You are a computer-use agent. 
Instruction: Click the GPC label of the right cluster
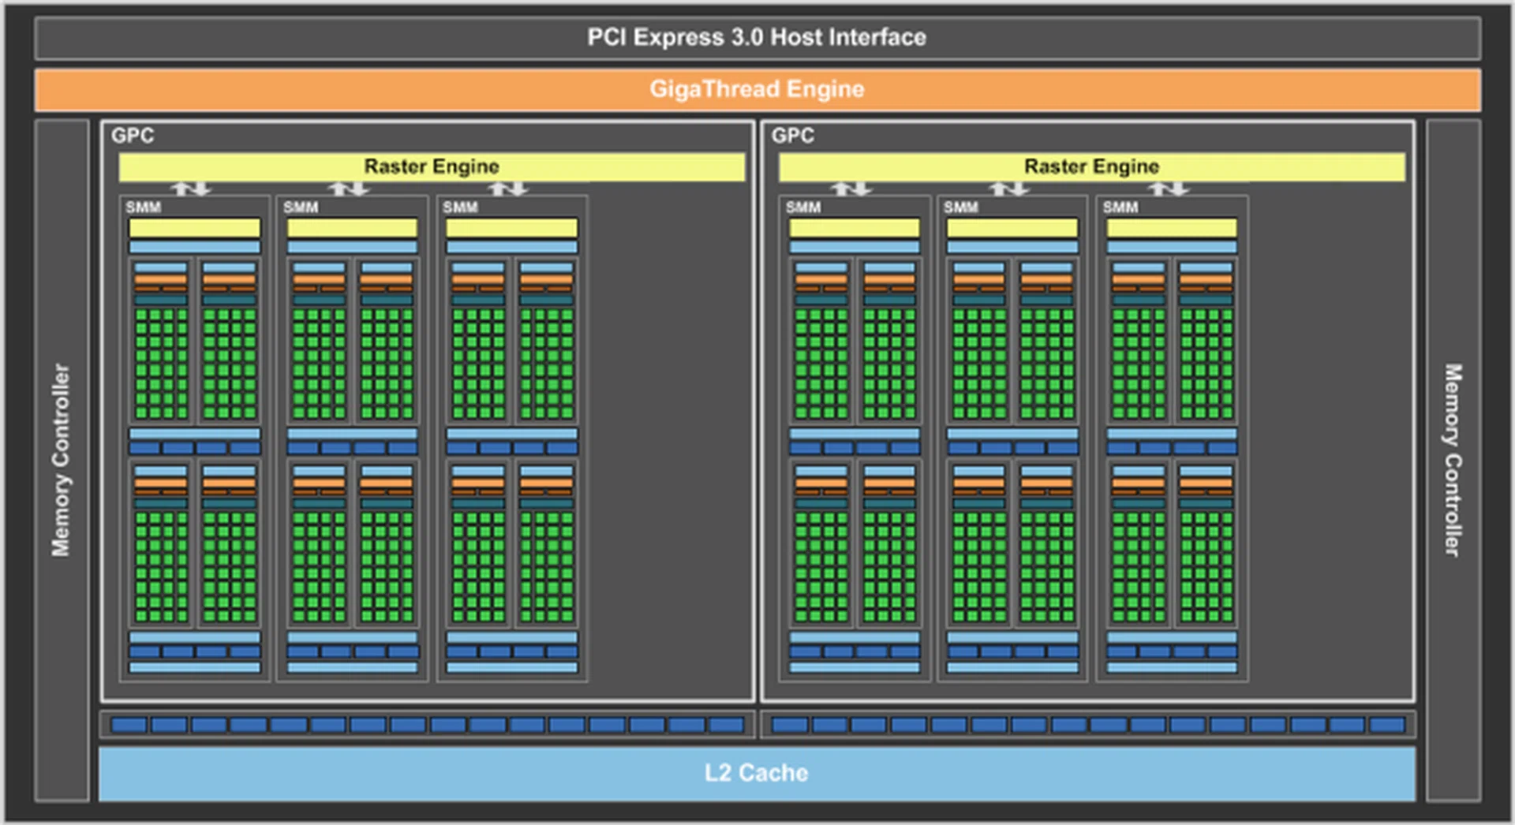click(792, 136)
